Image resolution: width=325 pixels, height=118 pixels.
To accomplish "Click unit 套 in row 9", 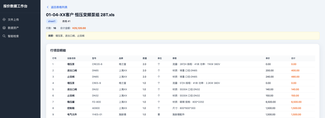I will point(159,114).
